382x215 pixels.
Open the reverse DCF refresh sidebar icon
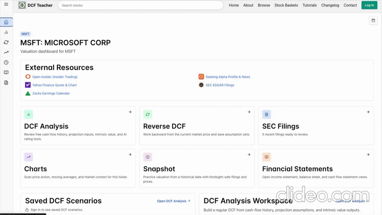coord(6,42)
